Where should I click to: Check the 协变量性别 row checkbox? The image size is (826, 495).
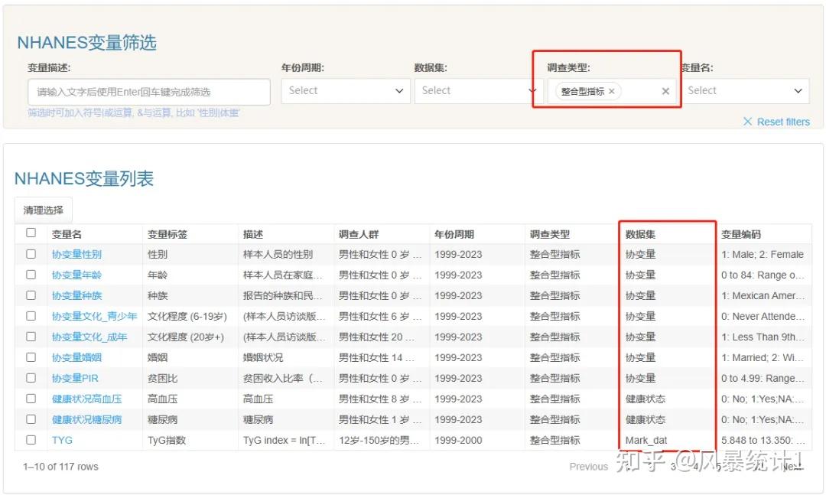31,254
